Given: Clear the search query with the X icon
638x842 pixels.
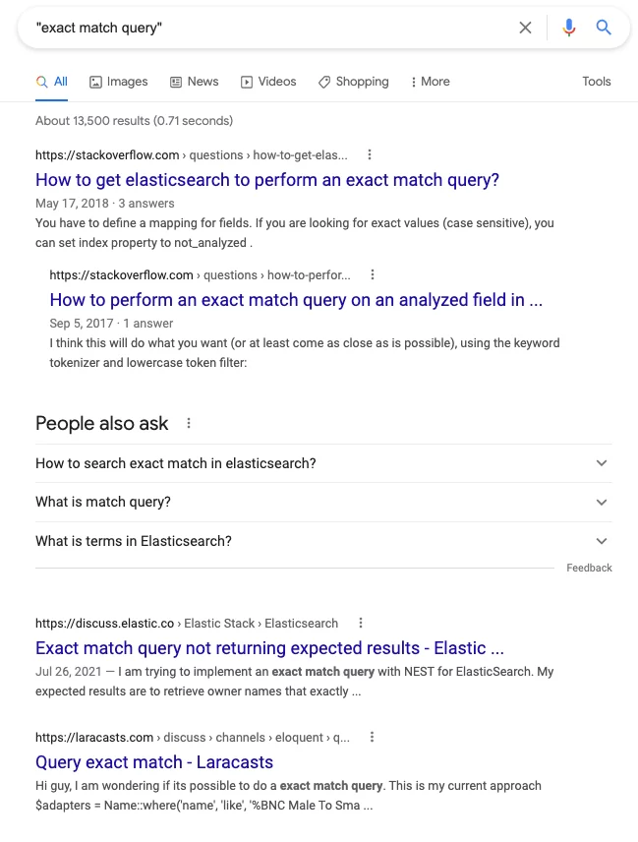Looking at the screenshot, I should coord(526,29).
